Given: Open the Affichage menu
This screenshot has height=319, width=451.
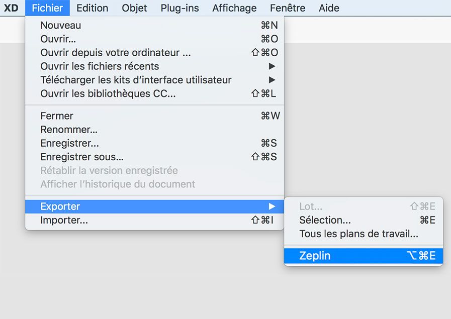Looking at the screenshot, I should (x=234, y=8).
